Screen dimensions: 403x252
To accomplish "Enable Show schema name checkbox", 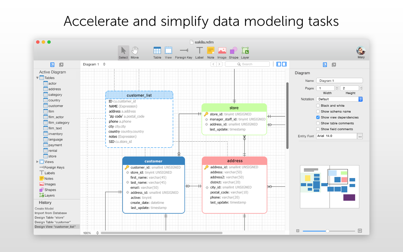I will pos(318,112).
